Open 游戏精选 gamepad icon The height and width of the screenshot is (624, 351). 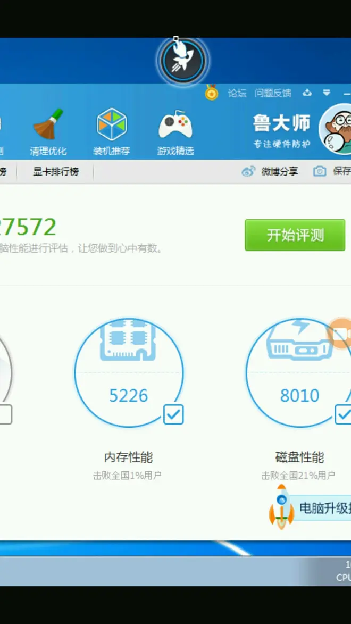175,134
